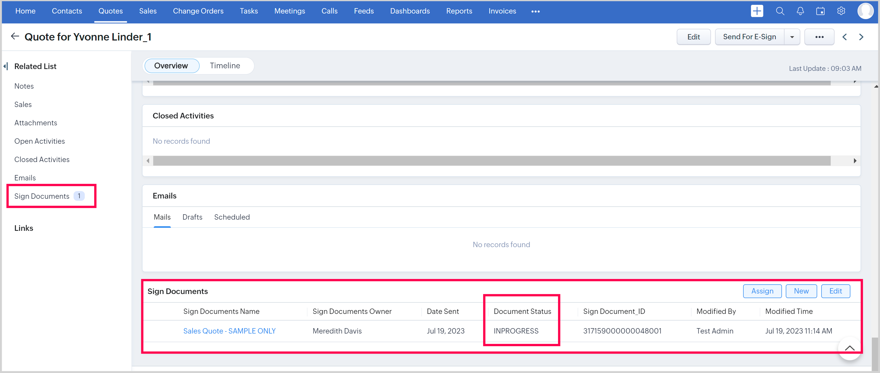The image size is (880, 373).
Task: Switch to Drafts tab under Emails
Action: pos(192,217)
